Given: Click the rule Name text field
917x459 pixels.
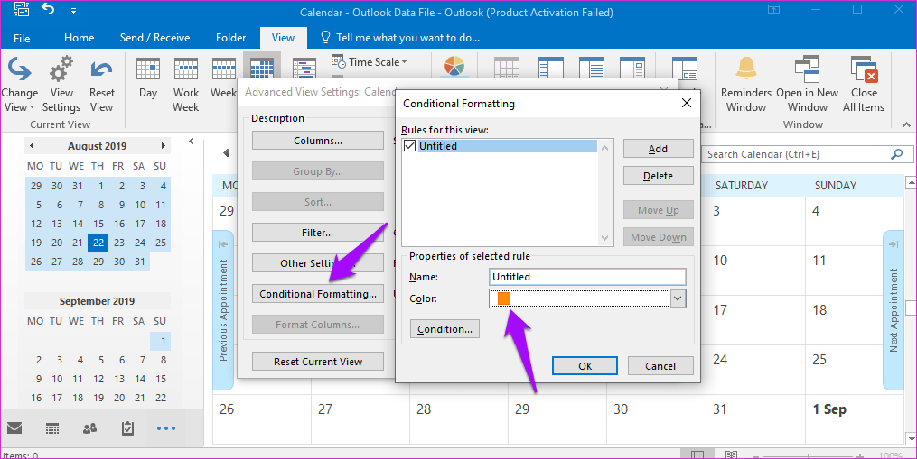Looking at the screenshot, I should (x=588, y=277).
